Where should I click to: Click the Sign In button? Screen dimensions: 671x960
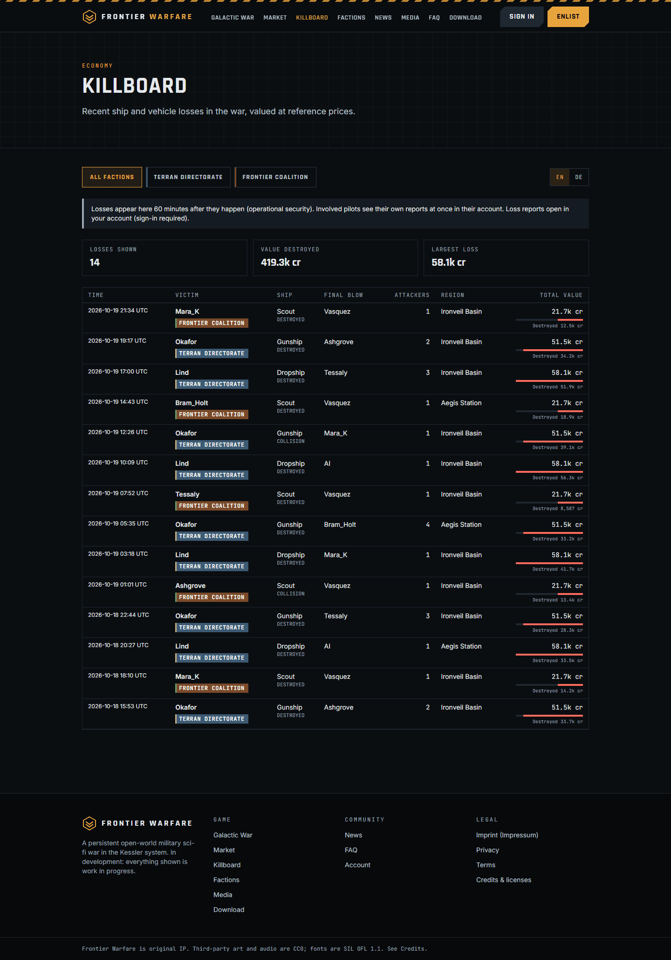[521, 17]
